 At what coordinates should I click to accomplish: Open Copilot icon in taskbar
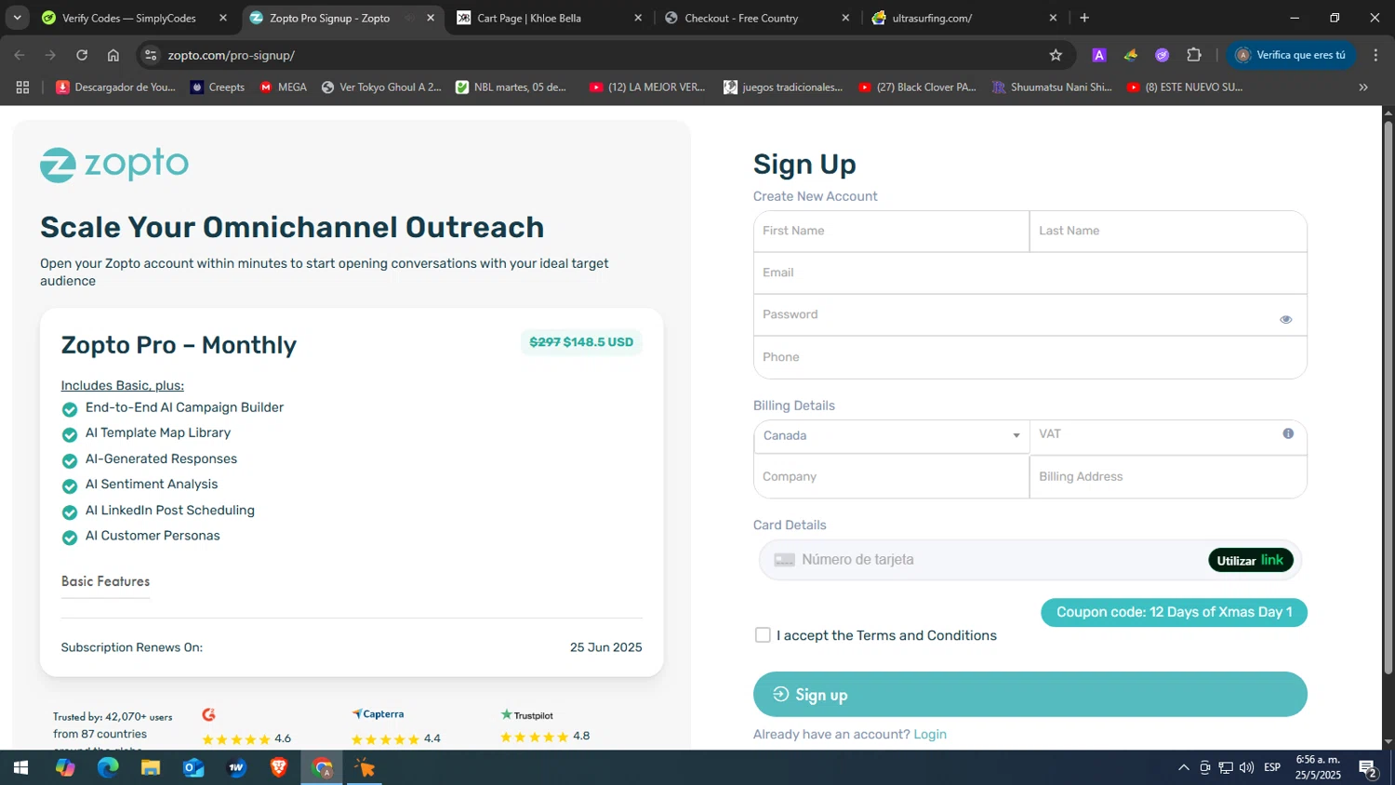tap(65, 767)
